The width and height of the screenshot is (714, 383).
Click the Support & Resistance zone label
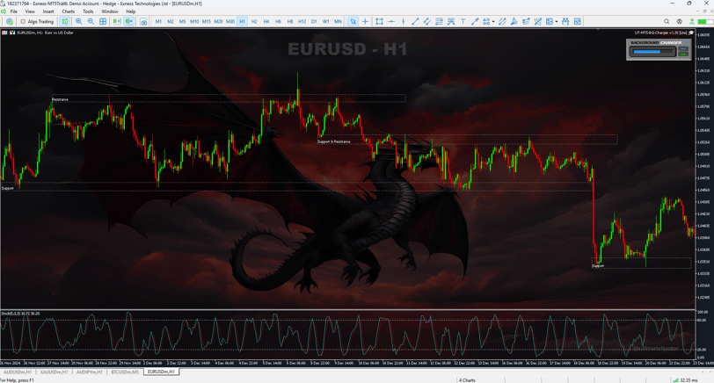(334, 142)
